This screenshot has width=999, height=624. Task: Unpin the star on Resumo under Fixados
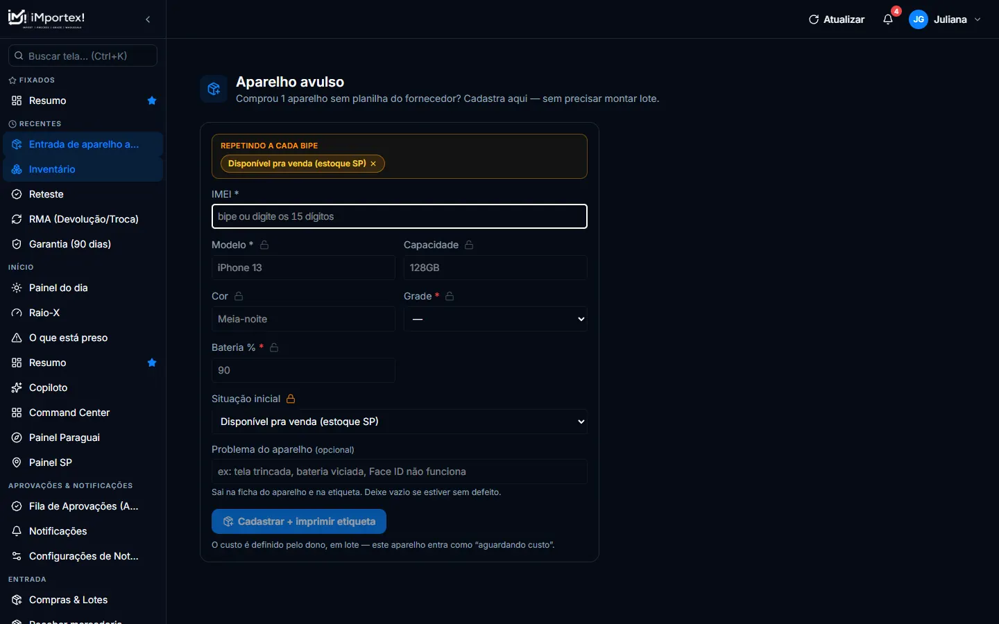(x=152, y=101)
